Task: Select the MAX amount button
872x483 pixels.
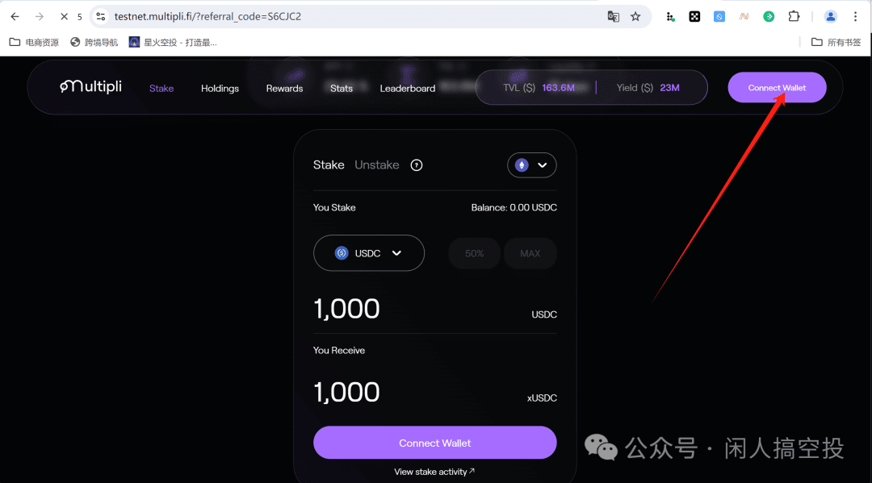Action: click(530, 253)
